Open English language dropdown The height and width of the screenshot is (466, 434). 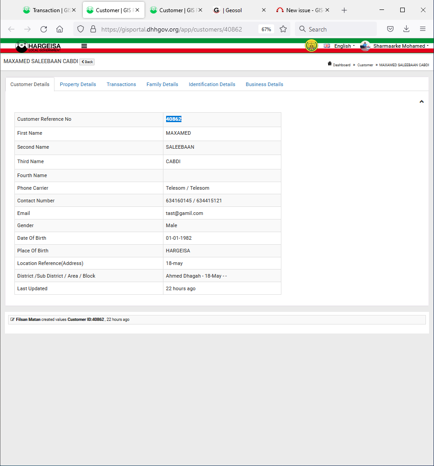(x=339, y=46)
